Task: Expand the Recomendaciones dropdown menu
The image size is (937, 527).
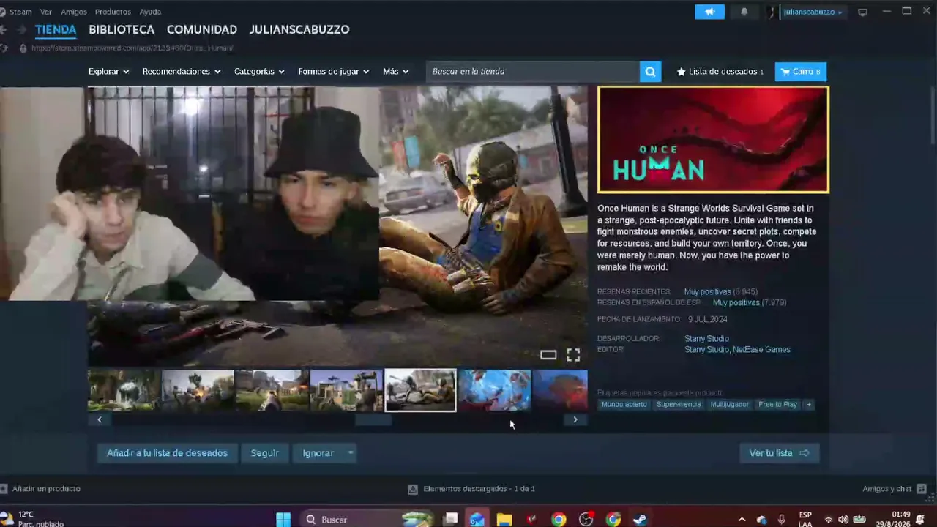Action: pos(182,71)
